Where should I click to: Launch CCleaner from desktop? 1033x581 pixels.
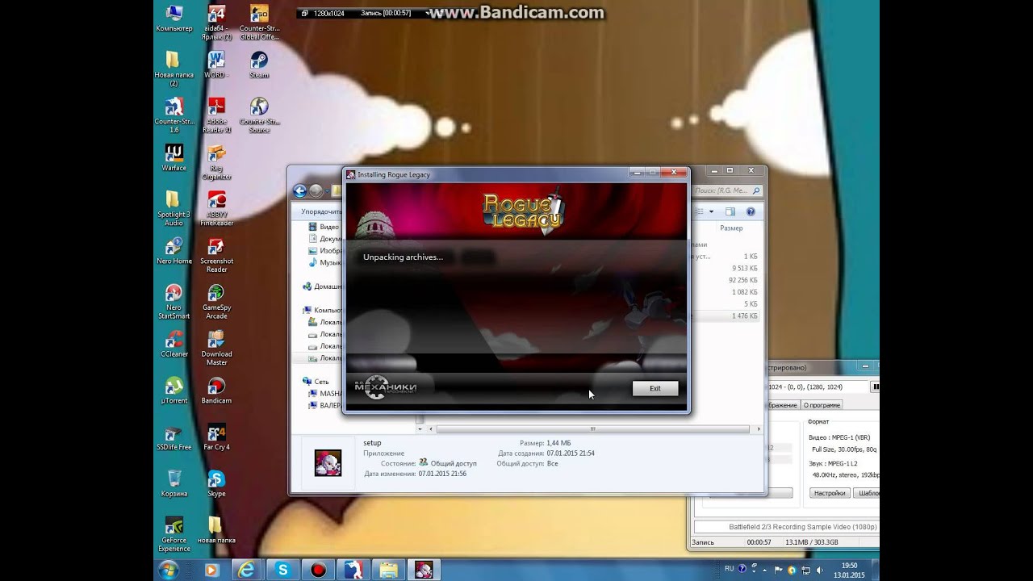click(174, 344)
